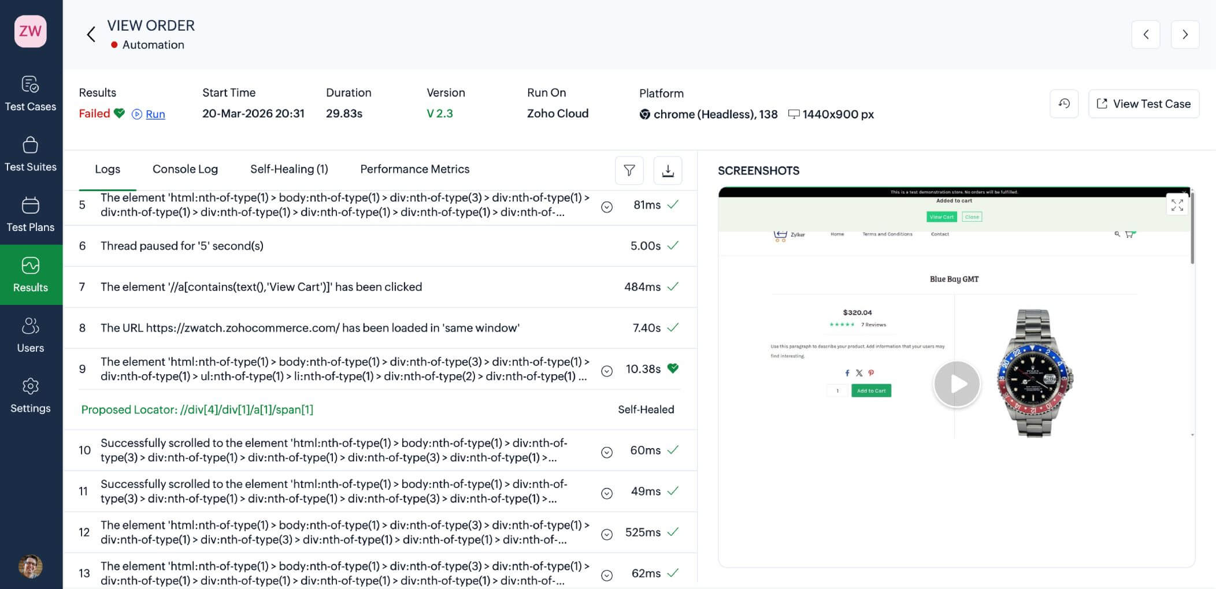
Task: Click the green checkmark on step 8
Action: tap(673, 327)
